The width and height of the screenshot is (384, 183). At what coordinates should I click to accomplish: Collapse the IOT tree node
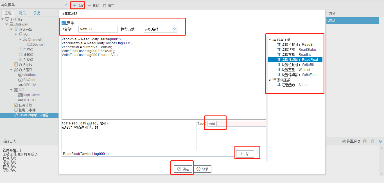12,90
